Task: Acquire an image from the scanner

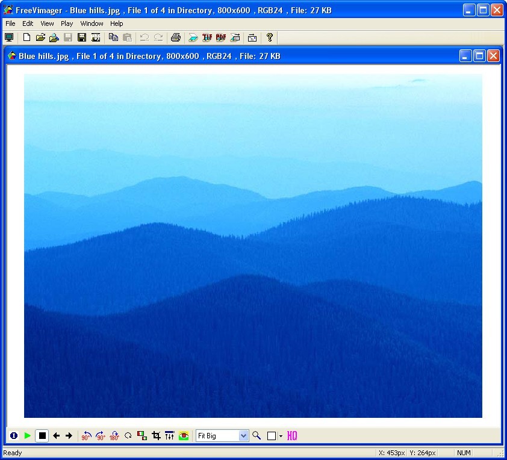Action: click(194, 37)
